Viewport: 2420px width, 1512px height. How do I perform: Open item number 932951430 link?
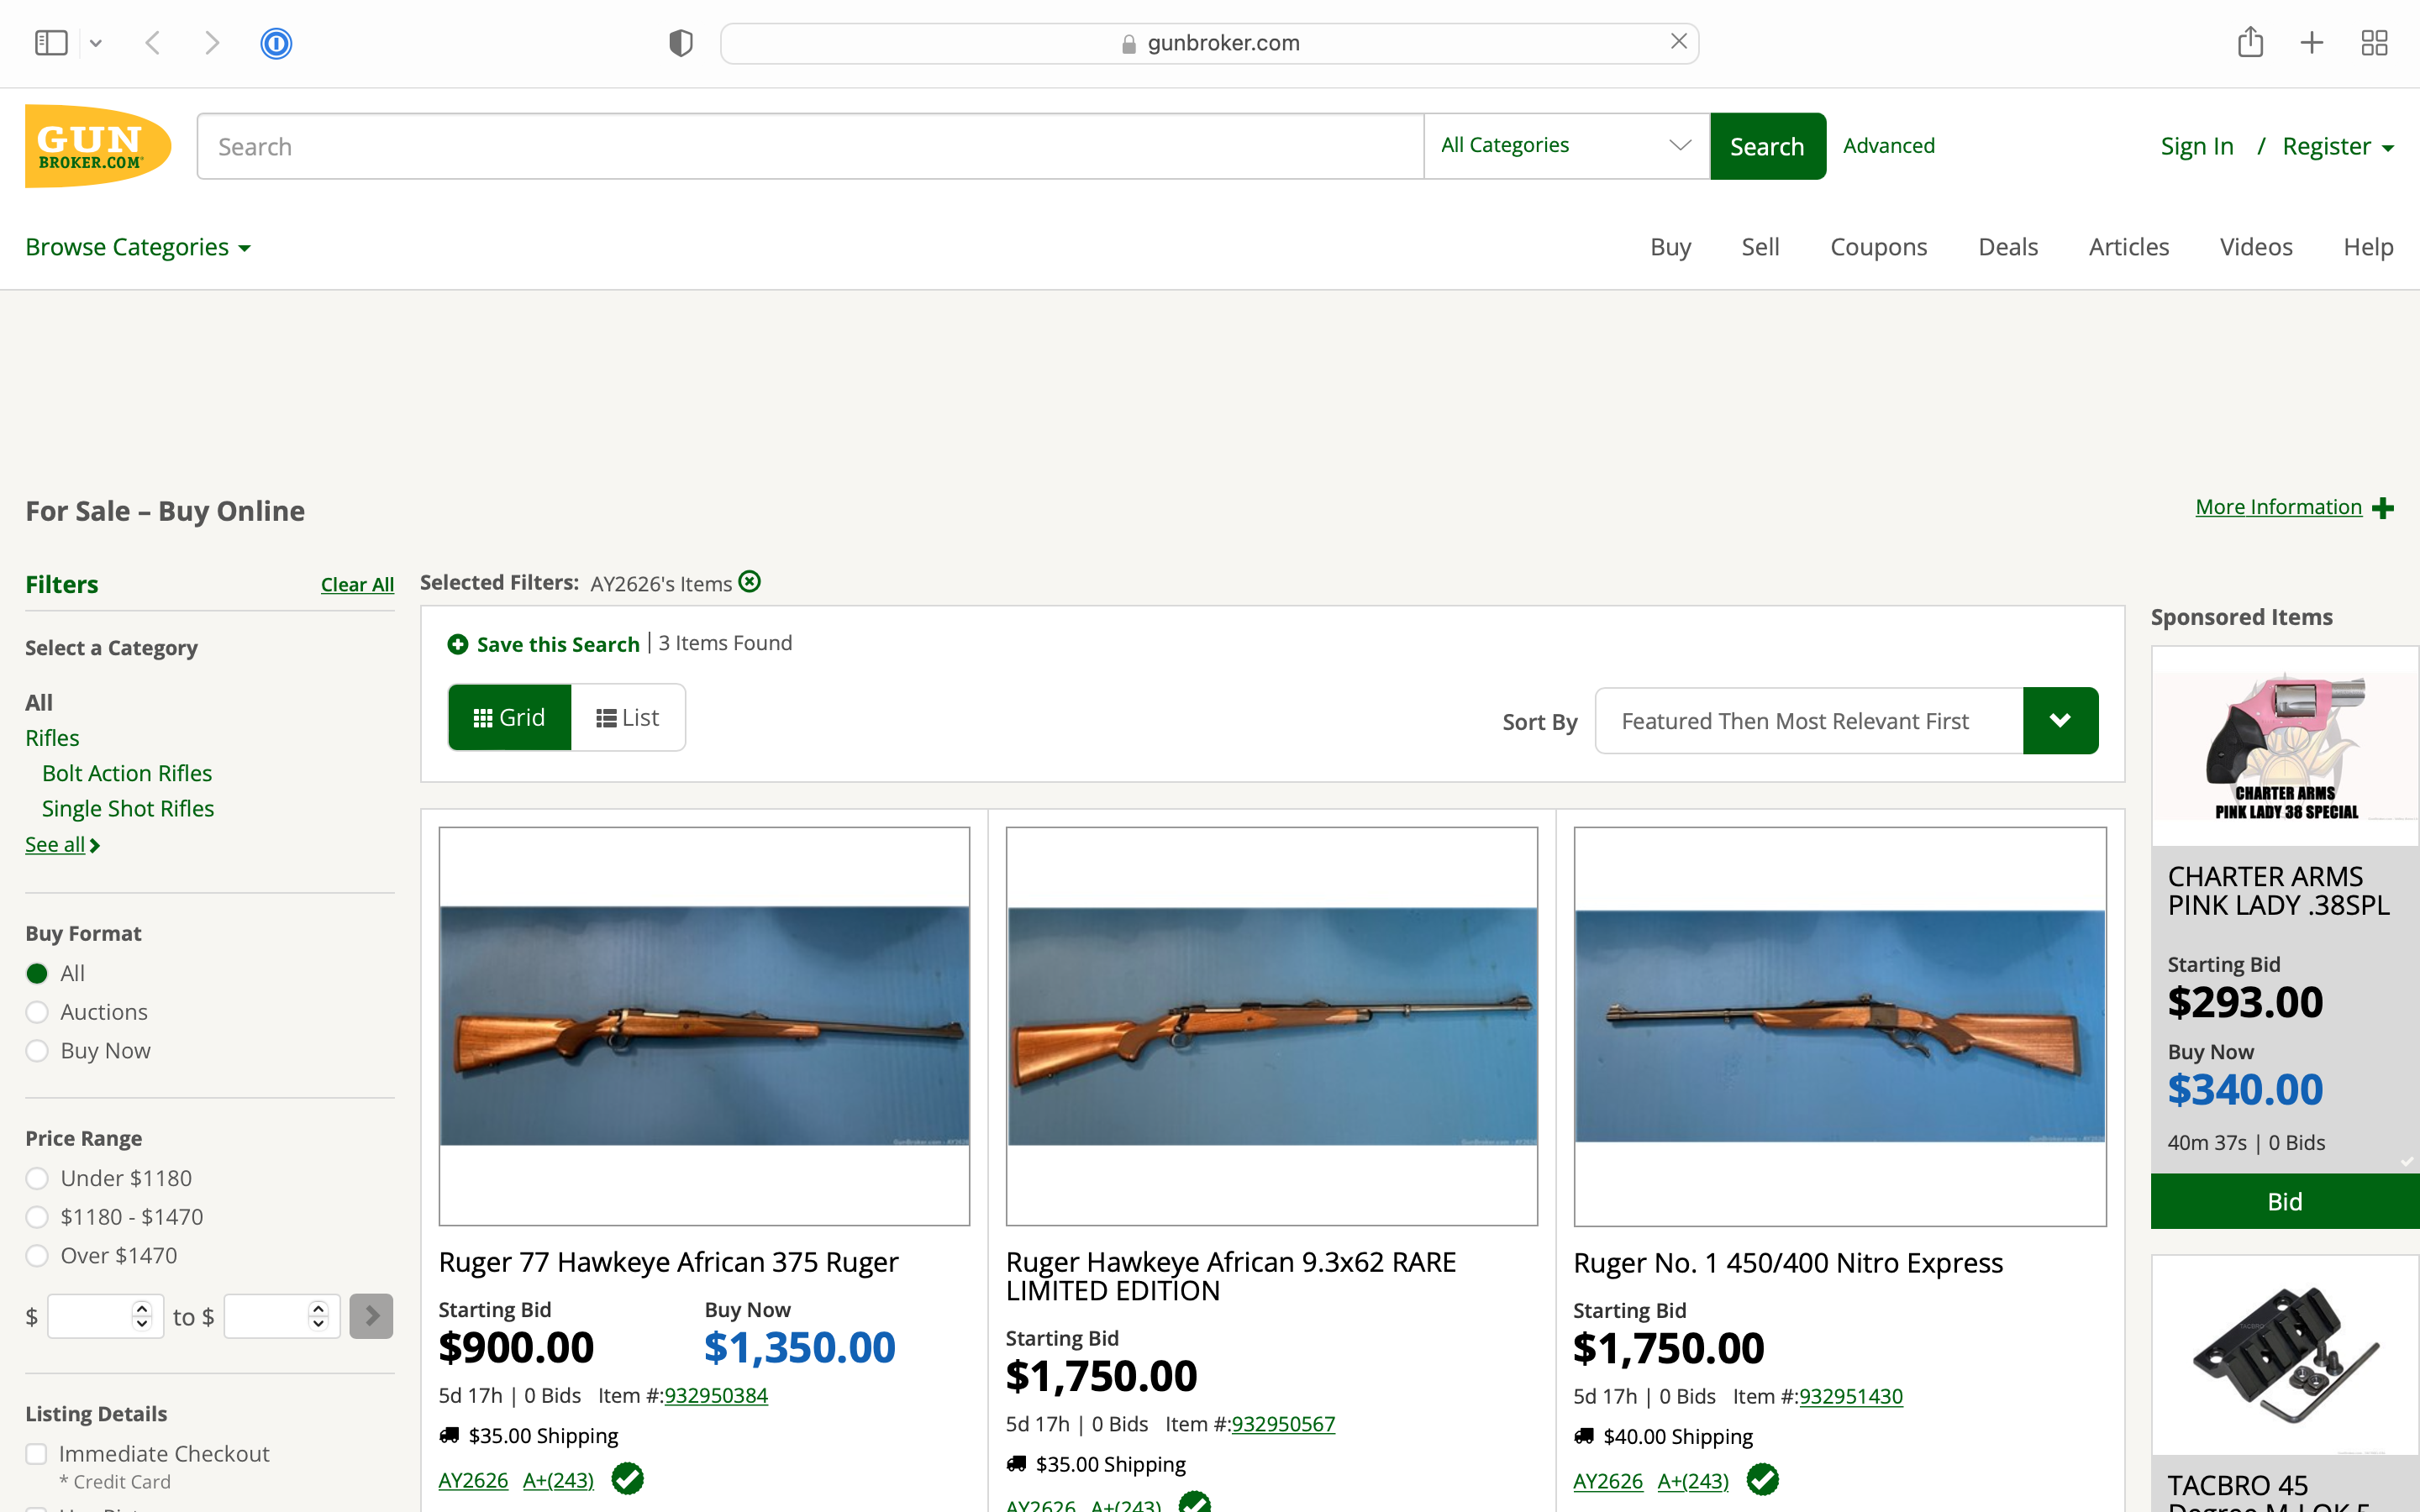pyautogui.click(x=1851, y=1397)
